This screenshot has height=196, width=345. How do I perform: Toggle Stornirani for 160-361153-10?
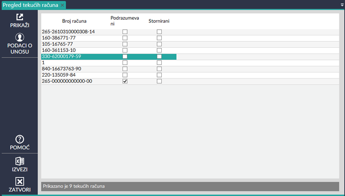point(159,50)
